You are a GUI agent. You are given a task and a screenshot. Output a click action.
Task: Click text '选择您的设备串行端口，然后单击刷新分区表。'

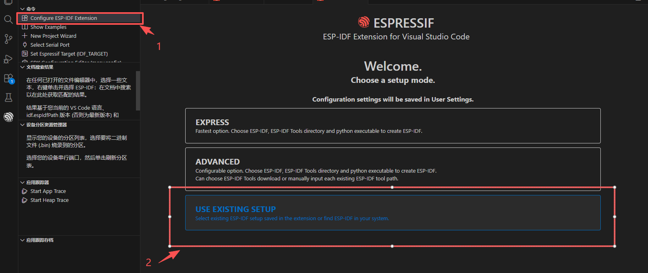tap(77, 161)
